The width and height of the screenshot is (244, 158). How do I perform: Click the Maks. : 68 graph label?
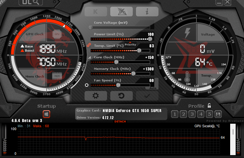click(41, 126)
